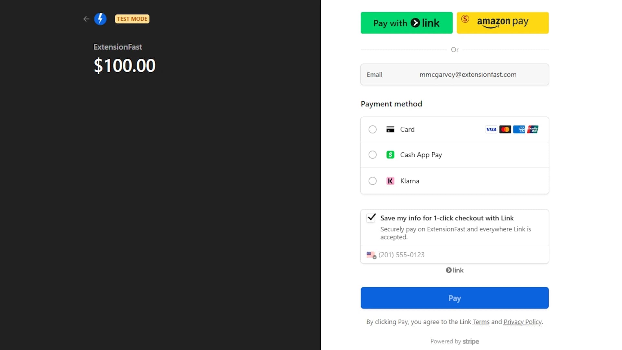Click the Visa card brand icon
622x350 pixels.
click(491, 129)
